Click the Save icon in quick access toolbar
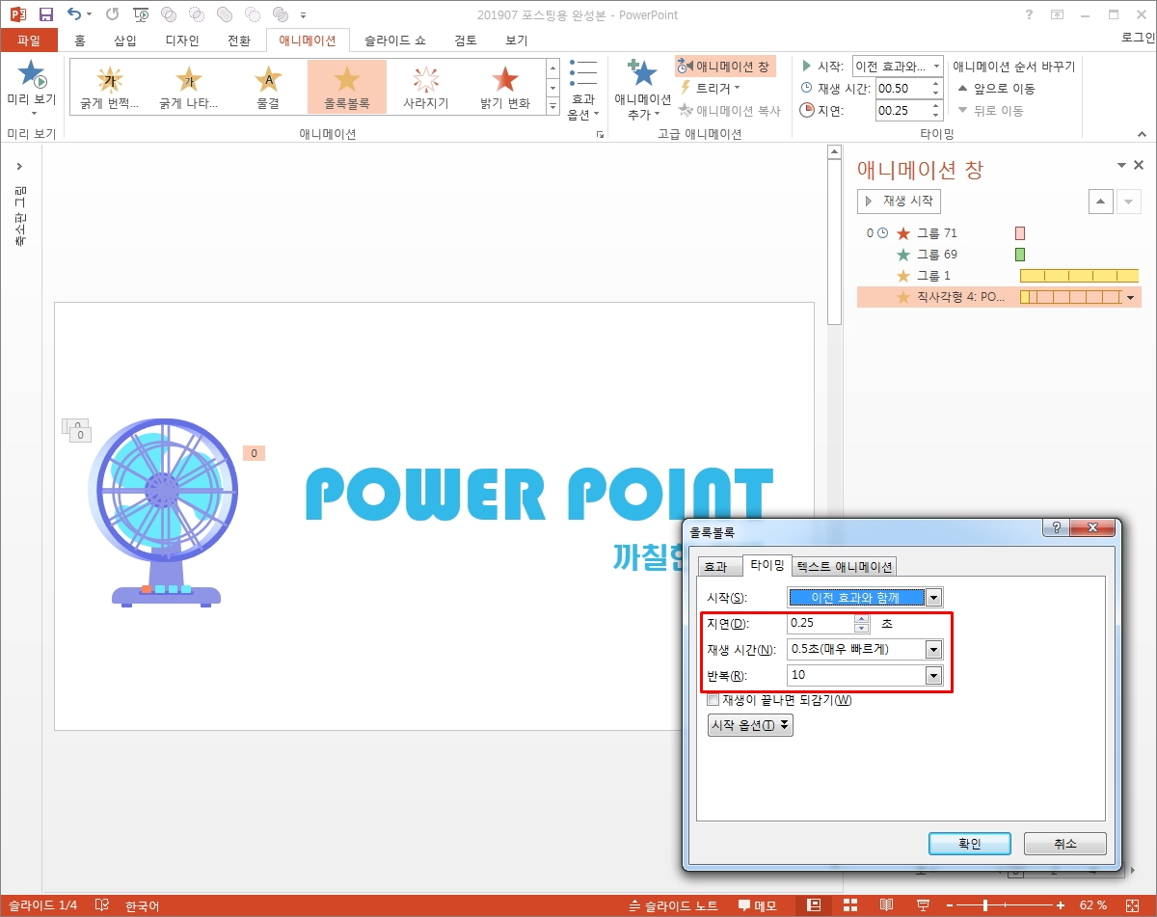The height and width of the screenshot is (917, 1157). coord(45,14)
